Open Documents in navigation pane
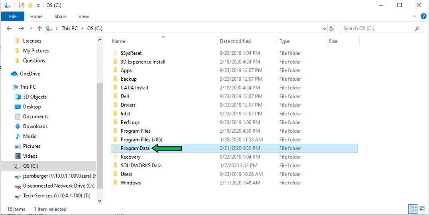The height and width of the screenshot is (215, 429). [x=35, y=116]
